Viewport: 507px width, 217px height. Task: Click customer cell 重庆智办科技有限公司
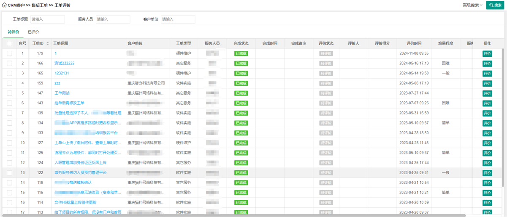pyautogui.click(x=146, y=83)
